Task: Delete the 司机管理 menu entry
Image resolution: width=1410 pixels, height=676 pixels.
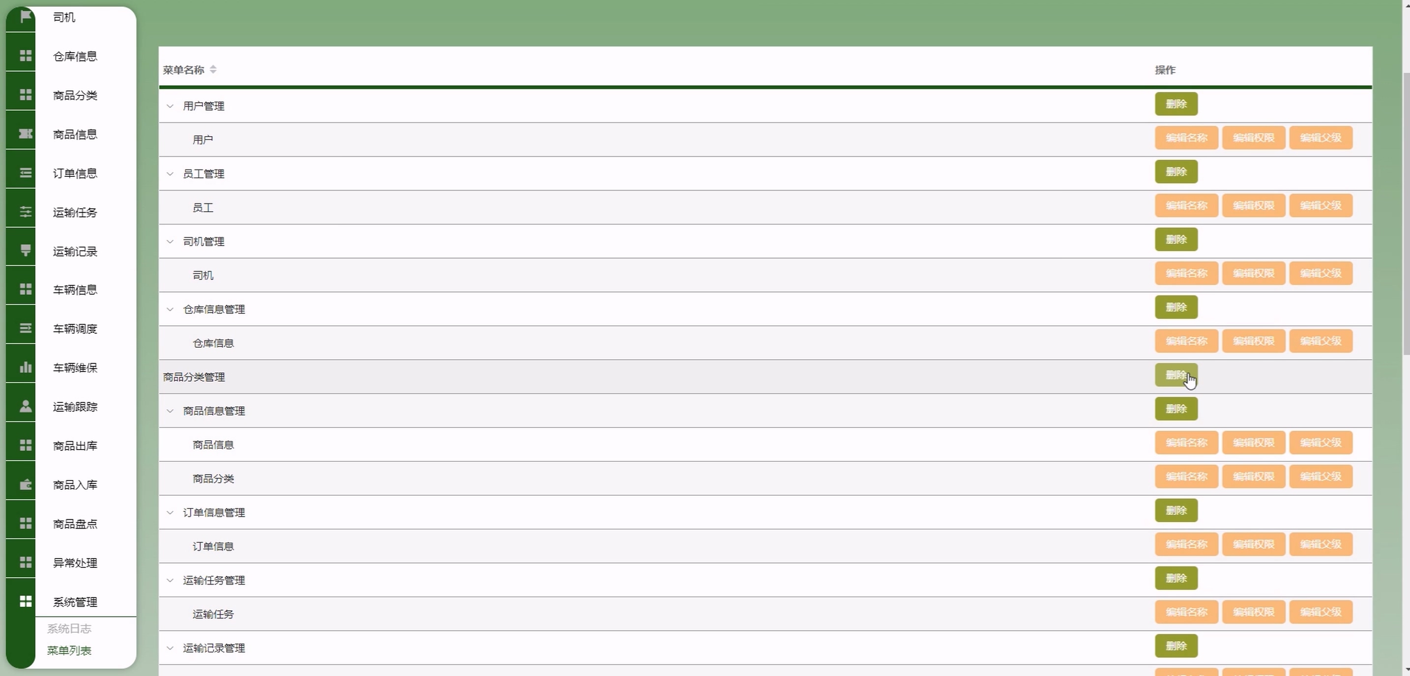Action: click(x=1175, y=240)
